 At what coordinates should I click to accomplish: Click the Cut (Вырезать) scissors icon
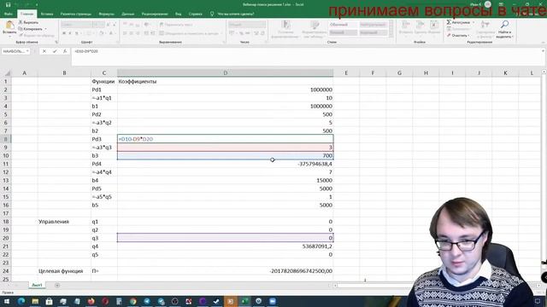click(21, 22)
